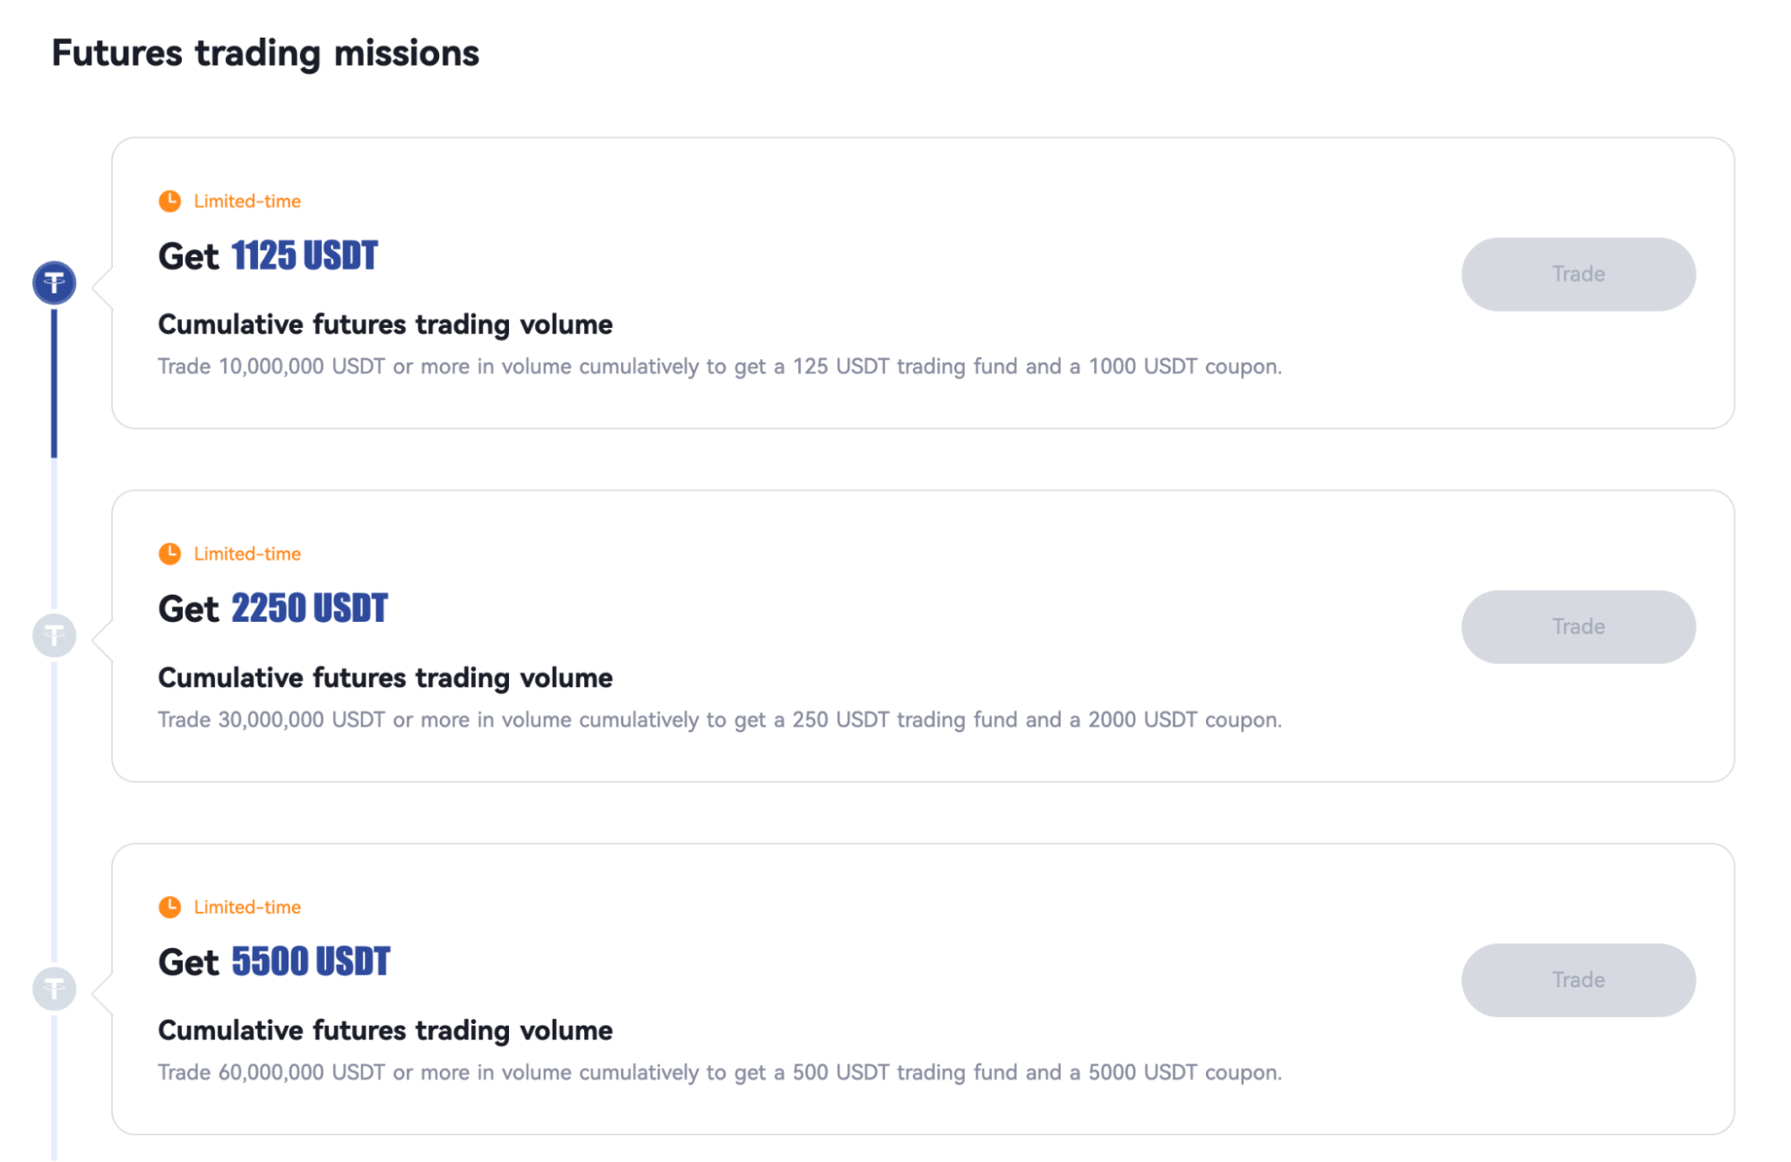
Task: Click the clock icon on the third Limited-time badge
Action: coord(170,907)
